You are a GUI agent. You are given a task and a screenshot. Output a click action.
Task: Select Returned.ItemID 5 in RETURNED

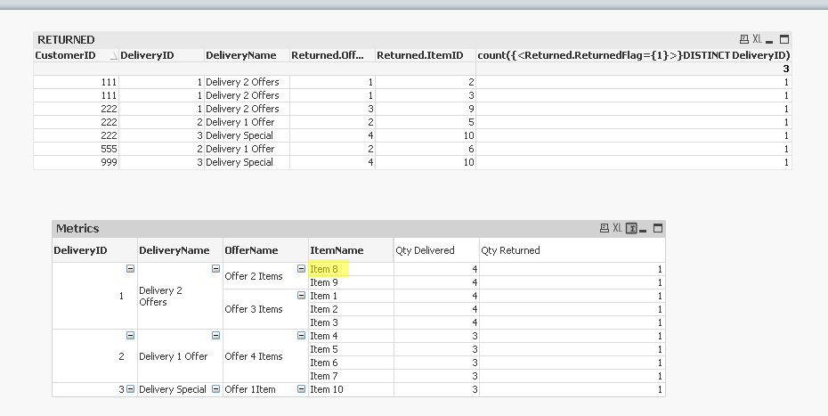click(426, 122)
